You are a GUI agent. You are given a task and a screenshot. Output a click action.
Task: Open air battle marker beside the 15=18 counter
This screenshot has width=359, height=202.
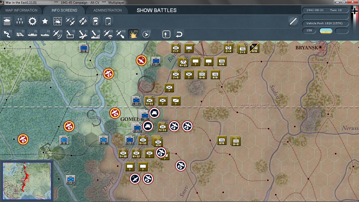[x=141, y=60]
